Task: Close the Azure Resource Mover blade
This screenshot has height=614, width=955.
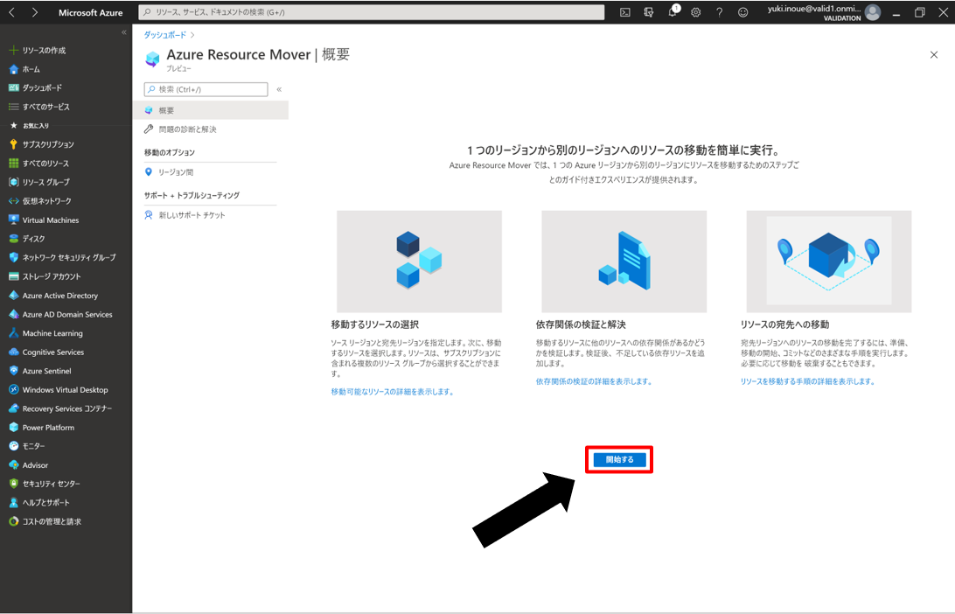Action: pyautogui.click(x=934, y=55)
